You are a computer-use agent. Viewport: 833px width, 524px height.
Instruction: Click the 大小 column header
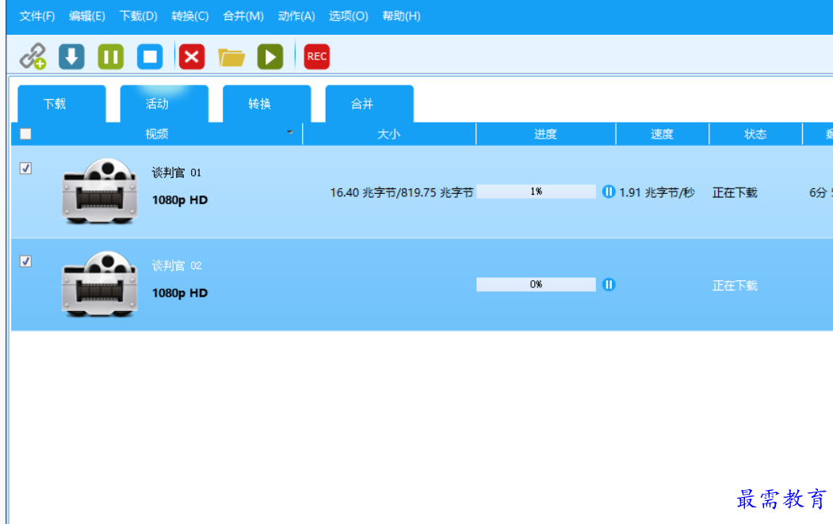[389, 135]
